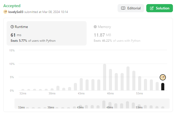
Task: Click the 32ms label in mini overview chart
Action: (21, 107)
